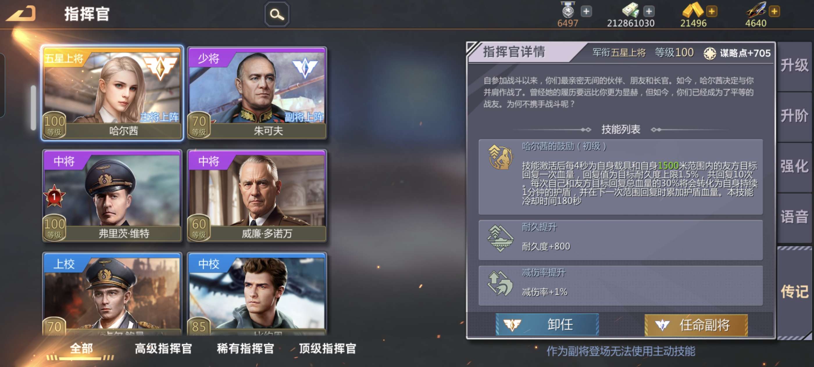
Task: Click the commander list scrollbar
Action: [33, 108]
